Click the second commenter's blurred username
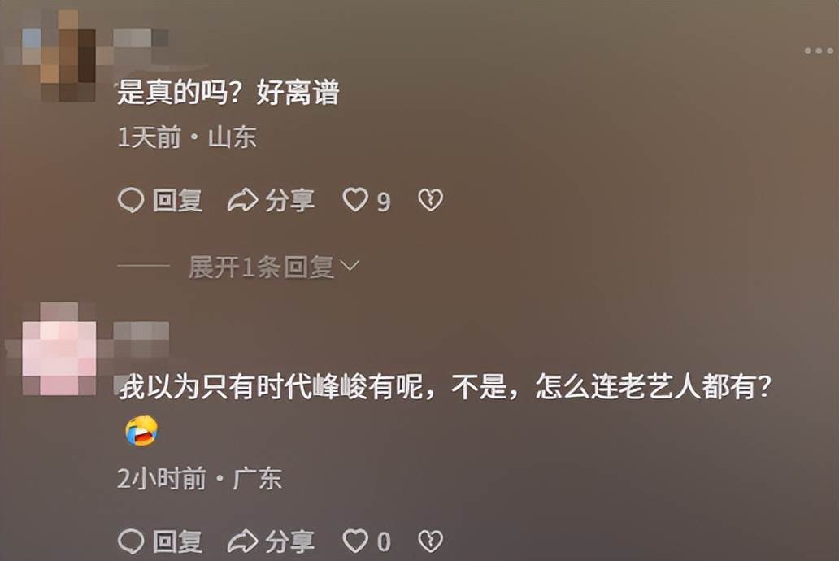This screenshot has height=561, width=839. tap(141, 332)
